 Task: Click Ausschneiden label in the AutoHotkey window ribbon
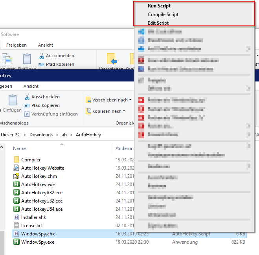pyautogui.click(x=46, y=97)
